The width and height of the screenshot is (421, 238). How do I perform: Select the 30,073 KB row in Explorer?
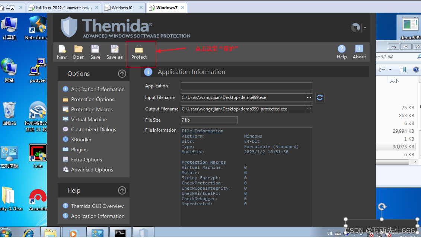[396, 147]
